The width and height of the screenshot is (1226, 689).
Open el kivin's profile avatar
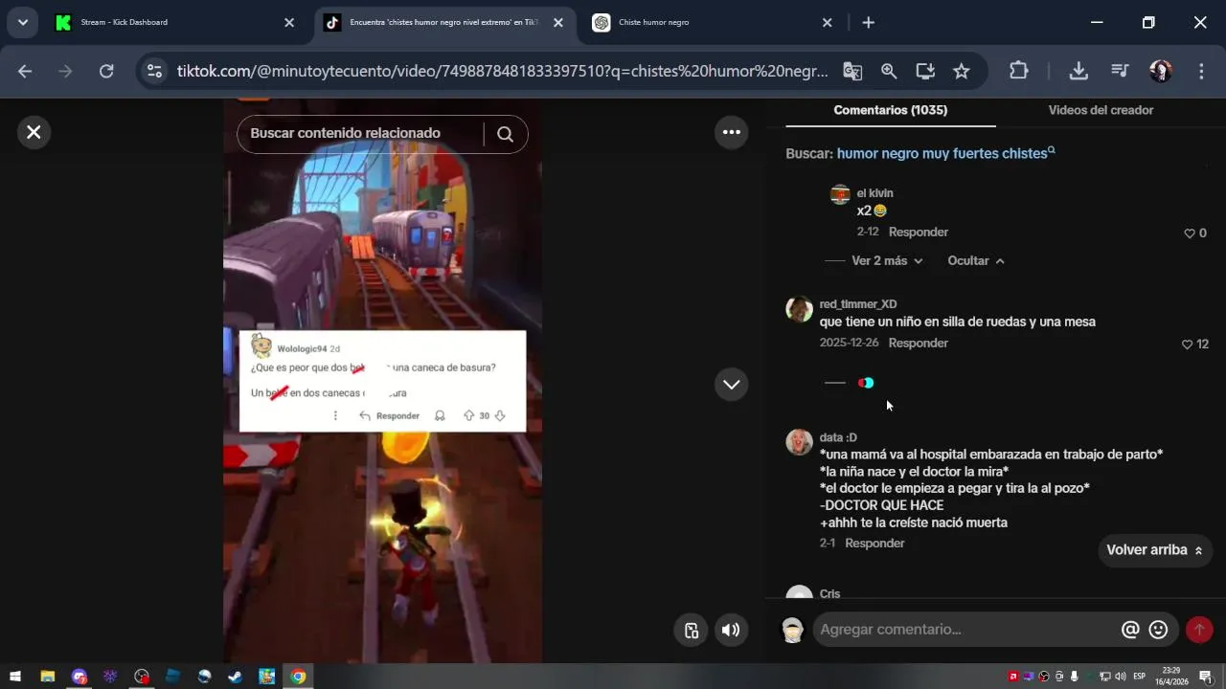pos(840,194)
